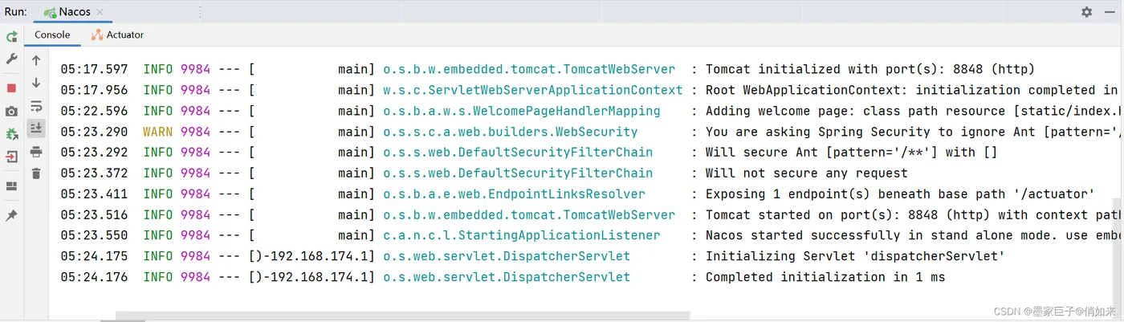This screenshot has width=1124, height=322.
Task: Open the Layout settings icon
Action: (x=11, y=186)
